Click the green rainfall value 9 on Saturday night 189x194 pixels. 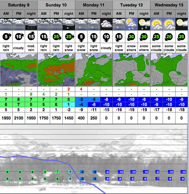click(31, 94)
